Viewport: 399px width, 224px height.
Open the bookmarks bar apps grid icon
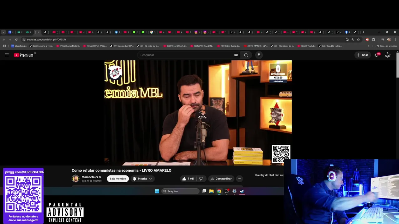(x=4, y=46)
